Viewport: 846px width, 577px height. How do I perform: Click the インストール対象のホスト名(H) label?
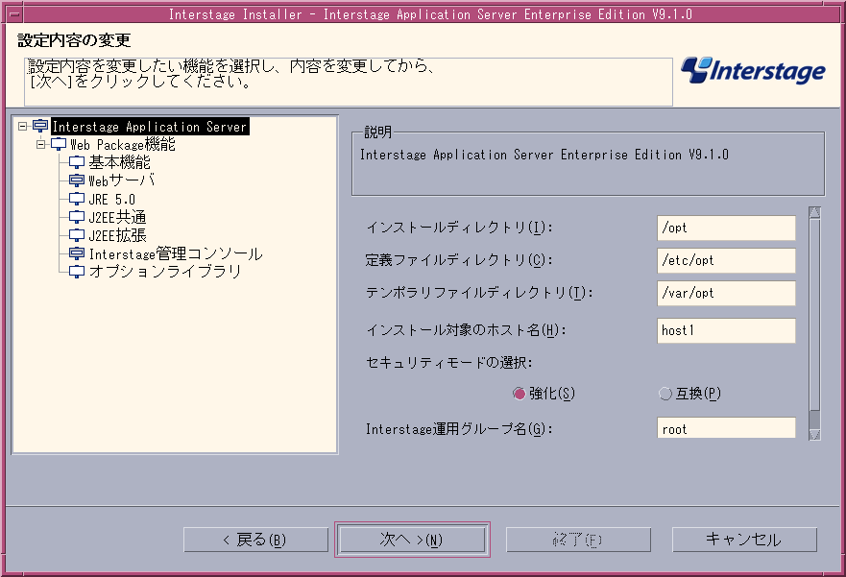[466, 330]
